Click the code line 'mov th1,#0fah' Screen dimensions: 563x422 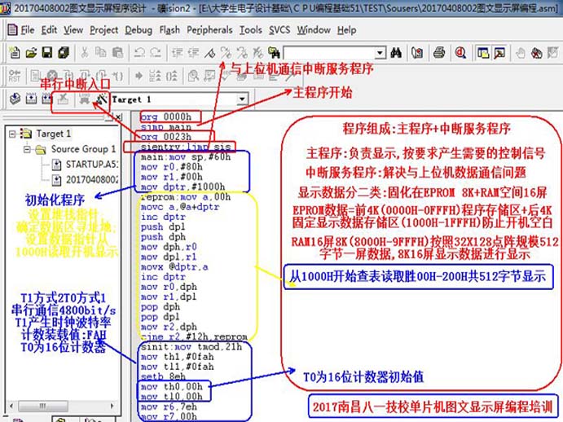(177, 357)
